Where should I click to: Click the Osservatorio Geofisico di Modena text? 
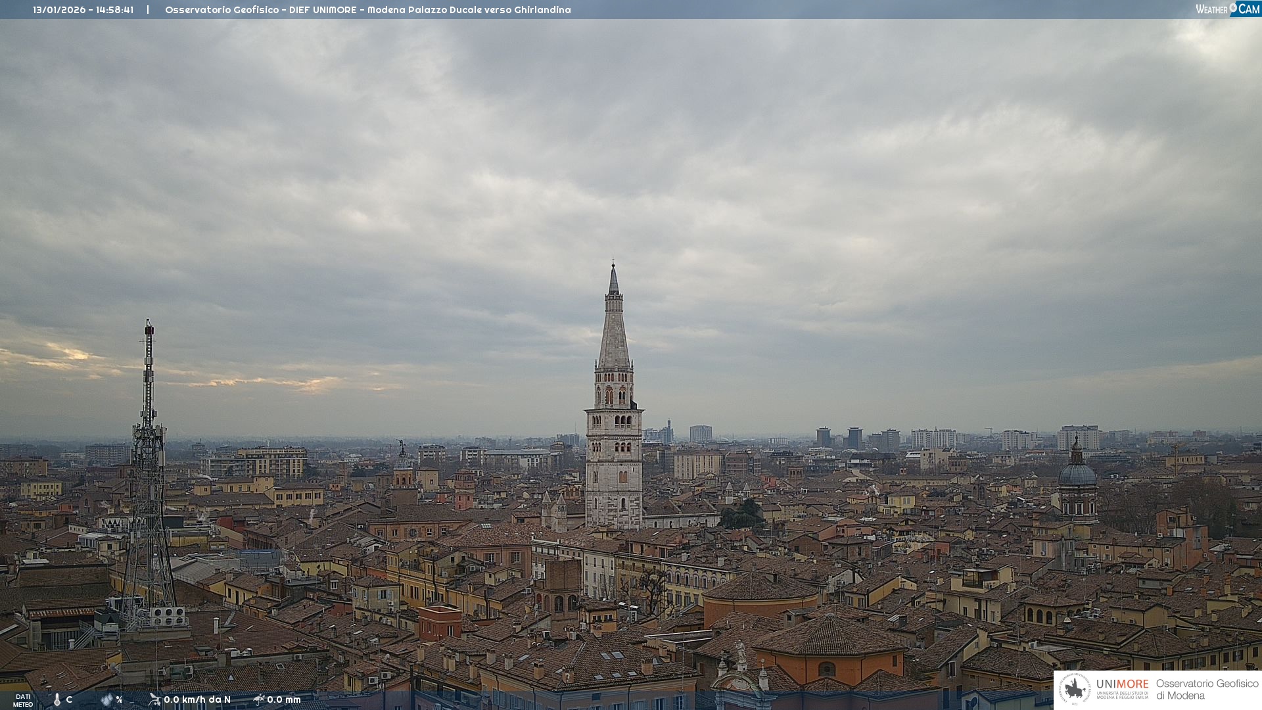1207,689
